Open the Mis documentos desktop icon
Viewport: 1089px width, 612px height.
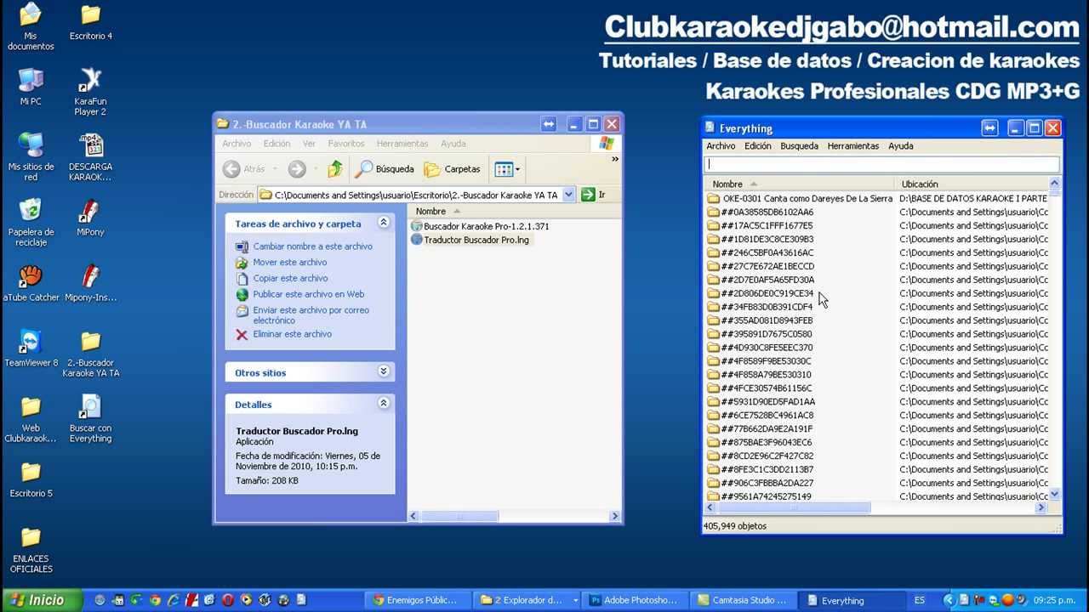pos(31,27)
